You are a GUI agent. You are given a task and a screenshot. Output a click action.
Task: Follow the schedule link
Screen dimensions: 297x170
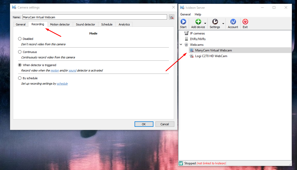62,84
